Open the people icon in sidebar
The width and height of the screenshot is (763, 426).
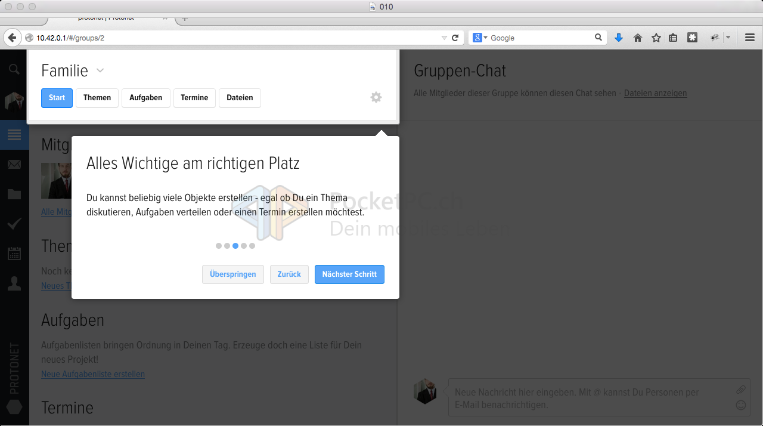pos(14,283)
